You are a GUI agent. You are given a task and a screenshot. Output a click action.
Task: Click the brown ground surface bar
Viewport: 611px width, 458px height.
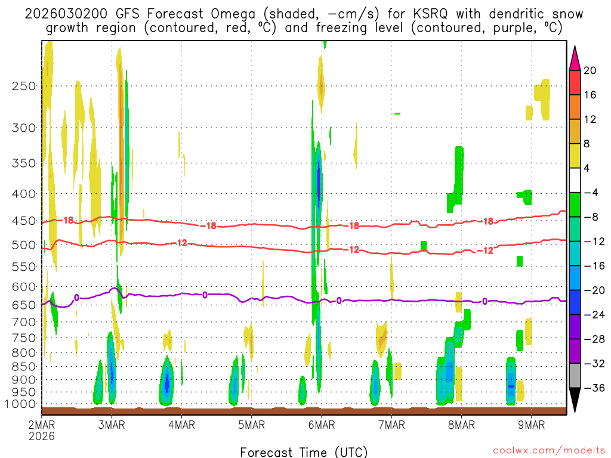click(x=304, y=410)
